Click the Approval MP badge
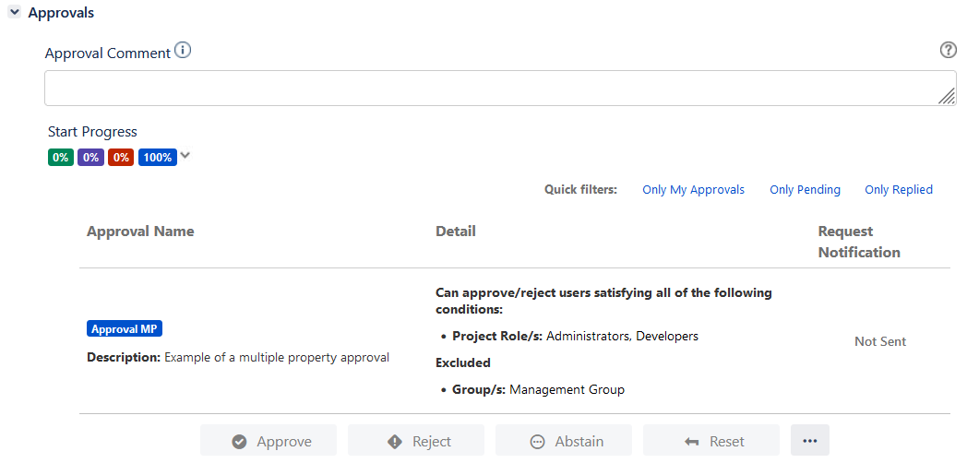The width and height of the screenshot is (967, 475). click(x=125, y=329)
